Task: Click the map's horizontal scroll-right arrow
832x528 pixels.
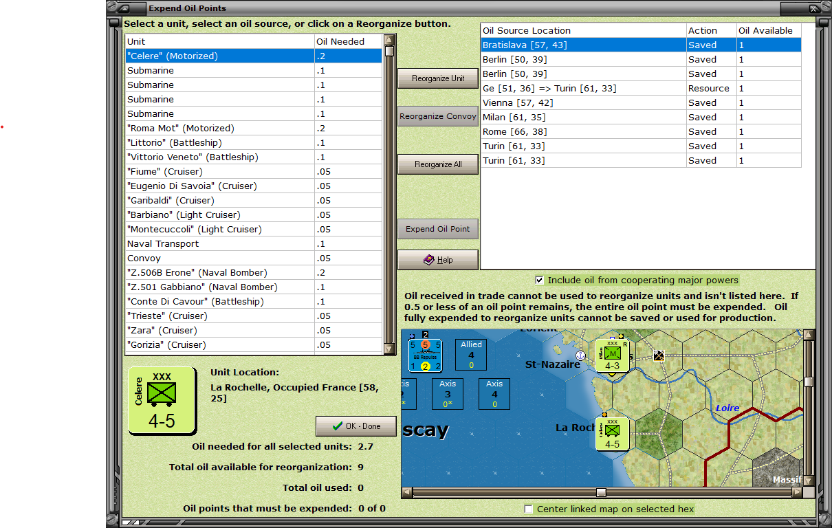Action: tap(797, 492)
